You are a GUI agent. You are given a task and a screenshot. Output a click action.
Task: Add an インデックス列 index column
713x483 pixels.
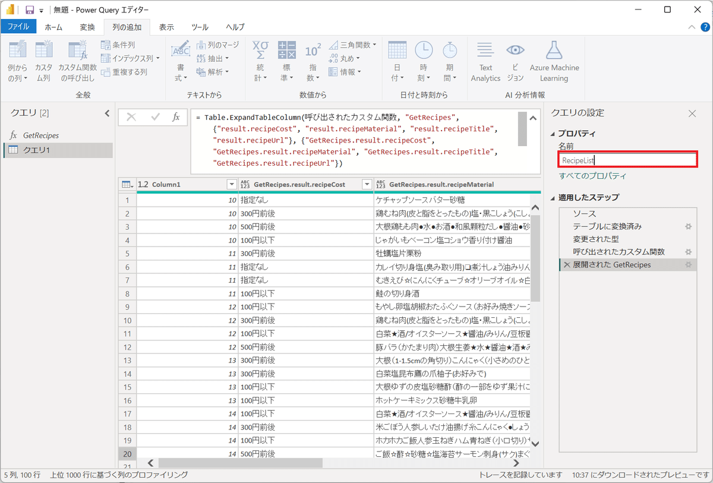click(x=130, y=58)
